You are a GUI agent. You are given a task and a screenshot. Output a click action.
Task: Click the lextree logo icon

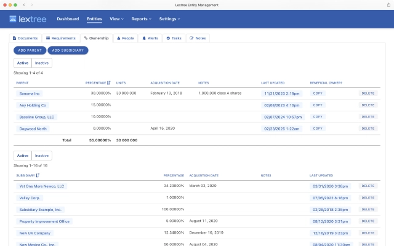(x=13, y=19)
